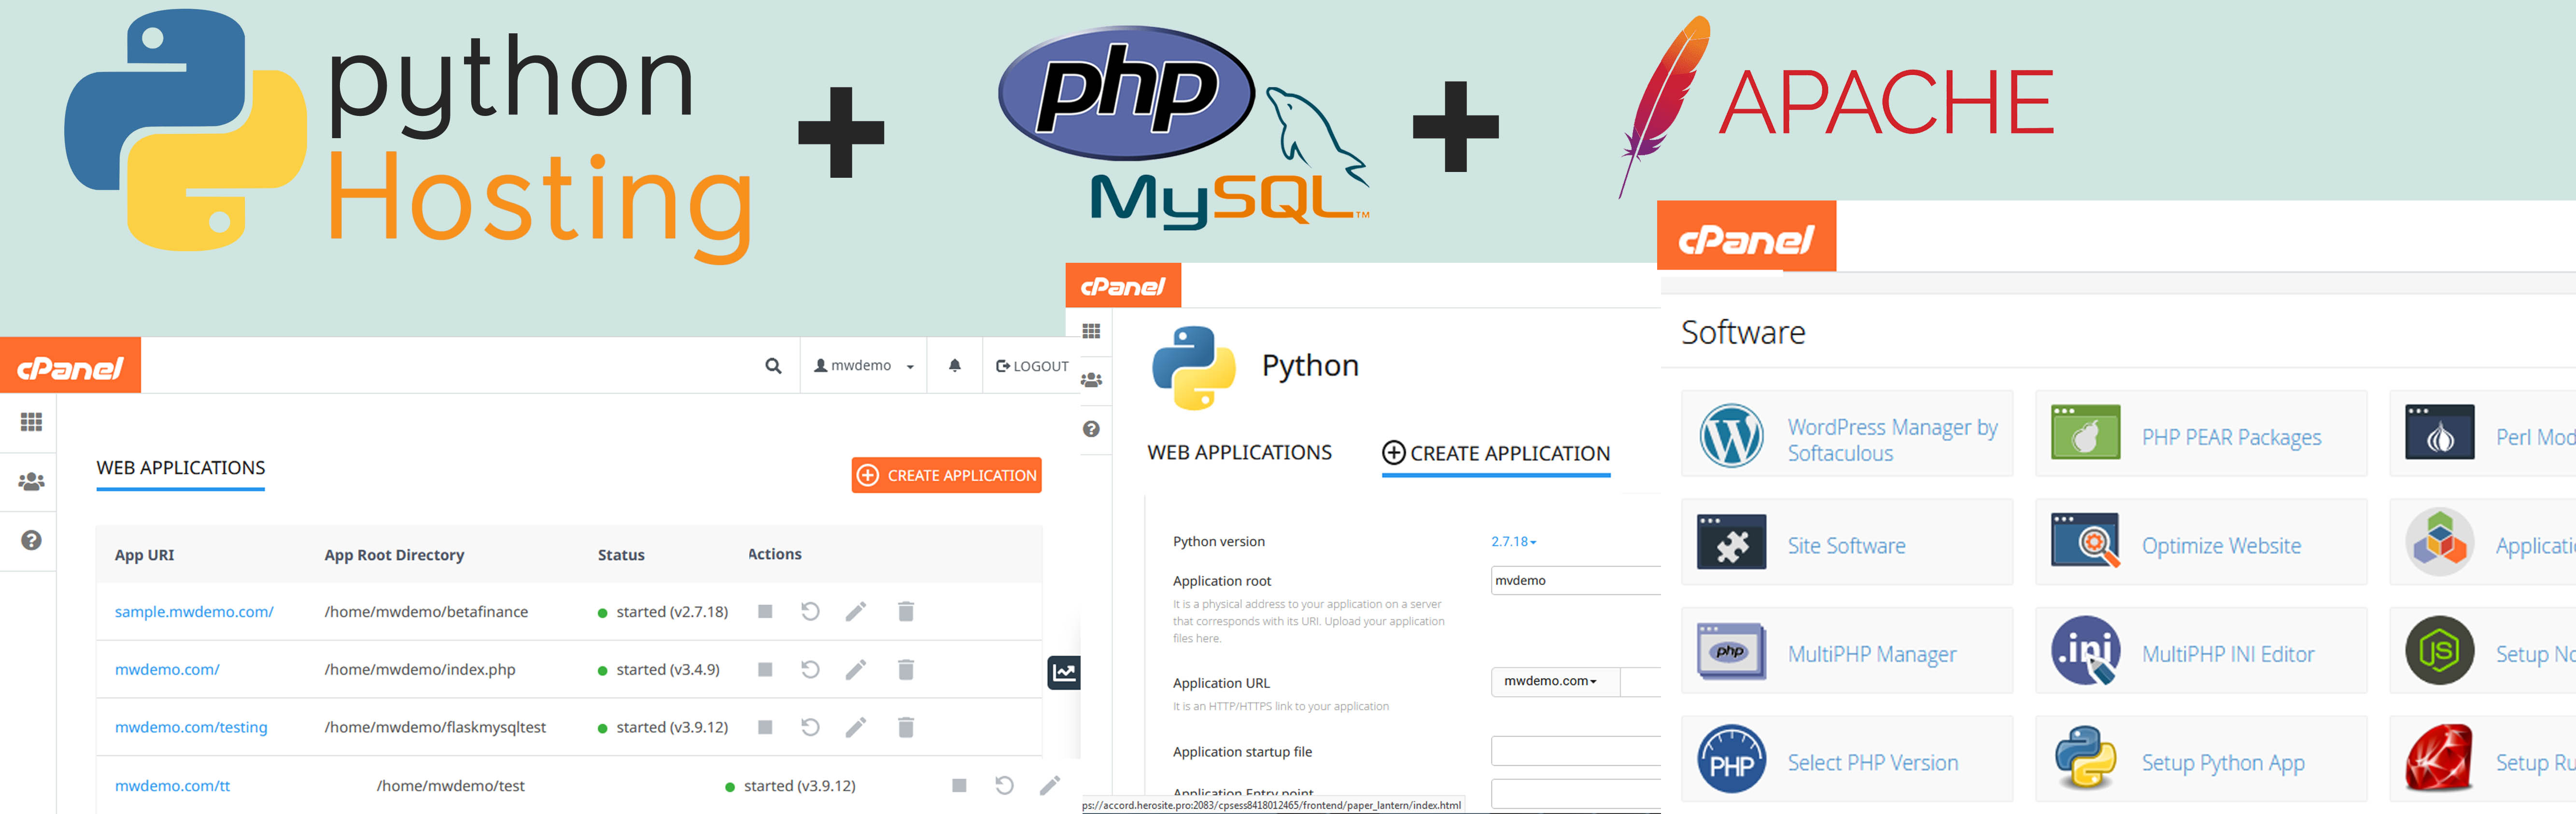This screenshot has width=2576, height=814.
Task: Select WEB APPLICATIONS tab in left panel
Action: pyautogui.click(x=181, y=468)
